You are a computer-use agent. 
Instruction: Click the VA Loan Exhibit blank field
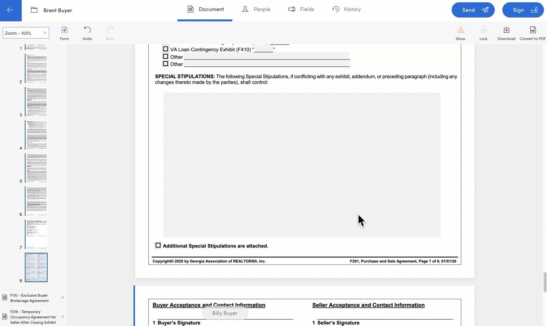coord(264,49)
